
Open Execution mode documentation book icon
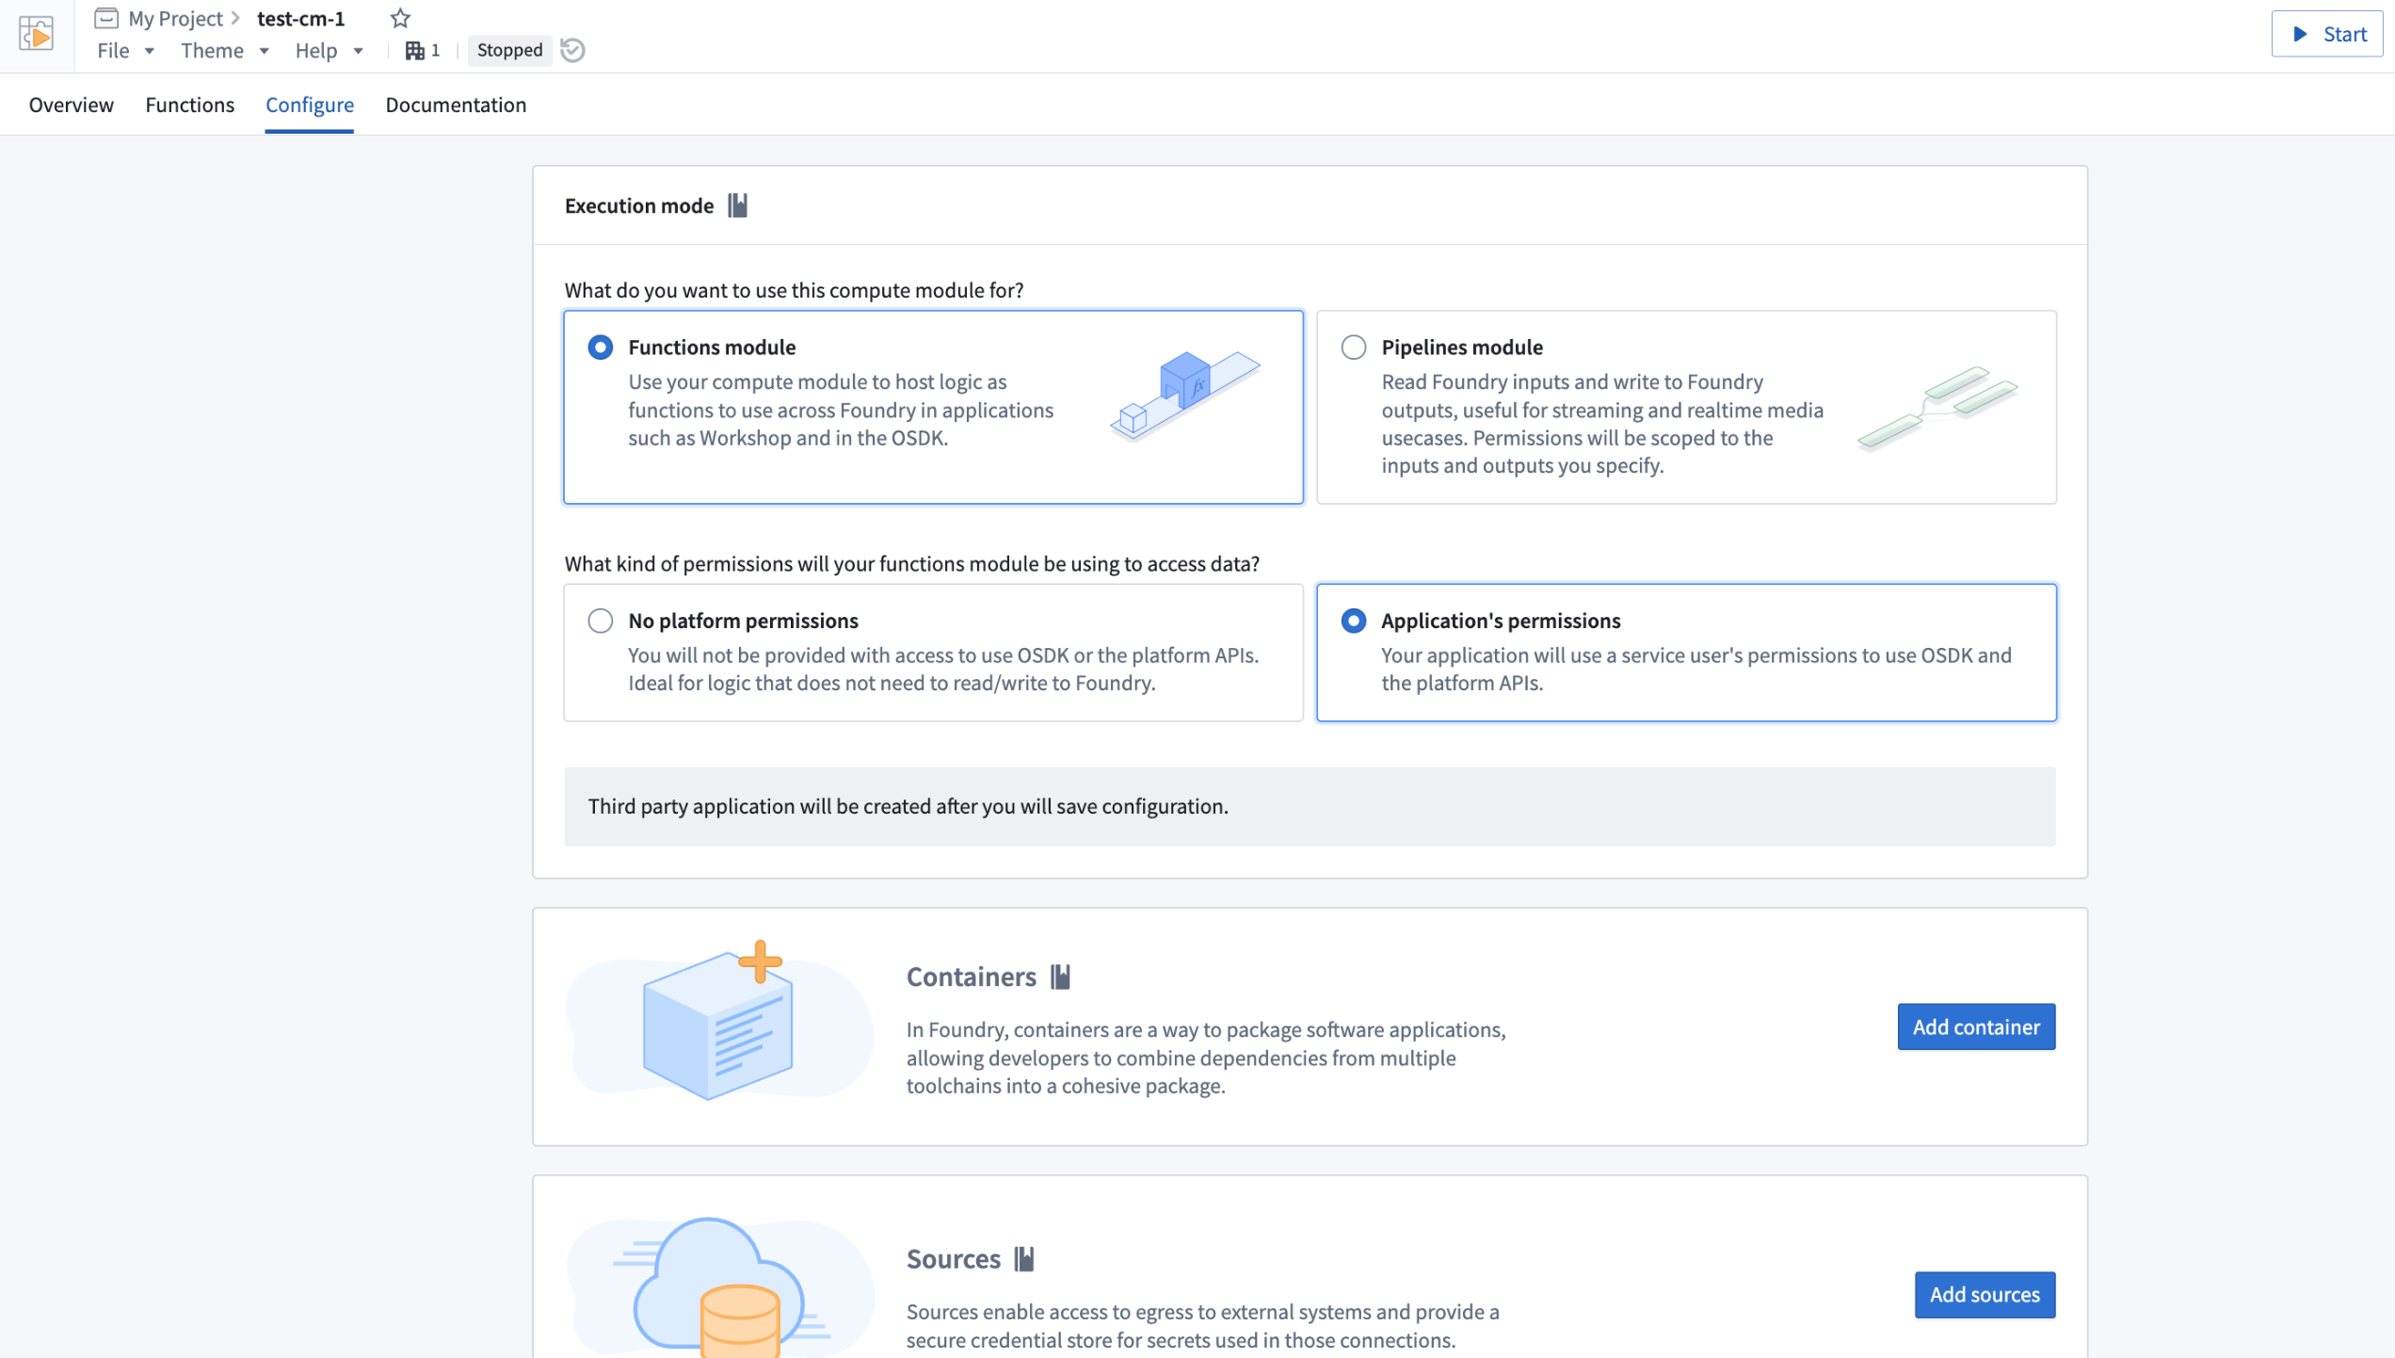click(738, 205)
